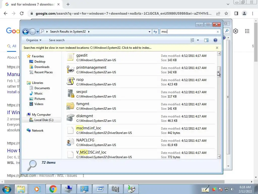Select the All tab in Google results
Image resolution: width=258 pixels, height=194 pixels.
(12, 46)
